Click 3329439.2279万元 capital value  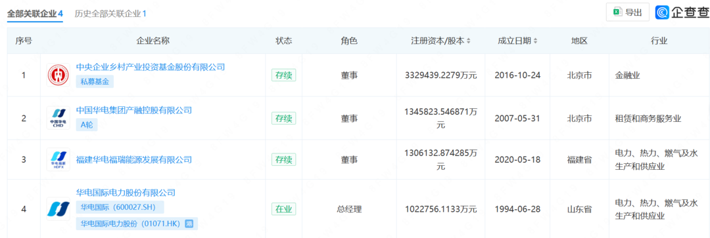click(440, 75)
